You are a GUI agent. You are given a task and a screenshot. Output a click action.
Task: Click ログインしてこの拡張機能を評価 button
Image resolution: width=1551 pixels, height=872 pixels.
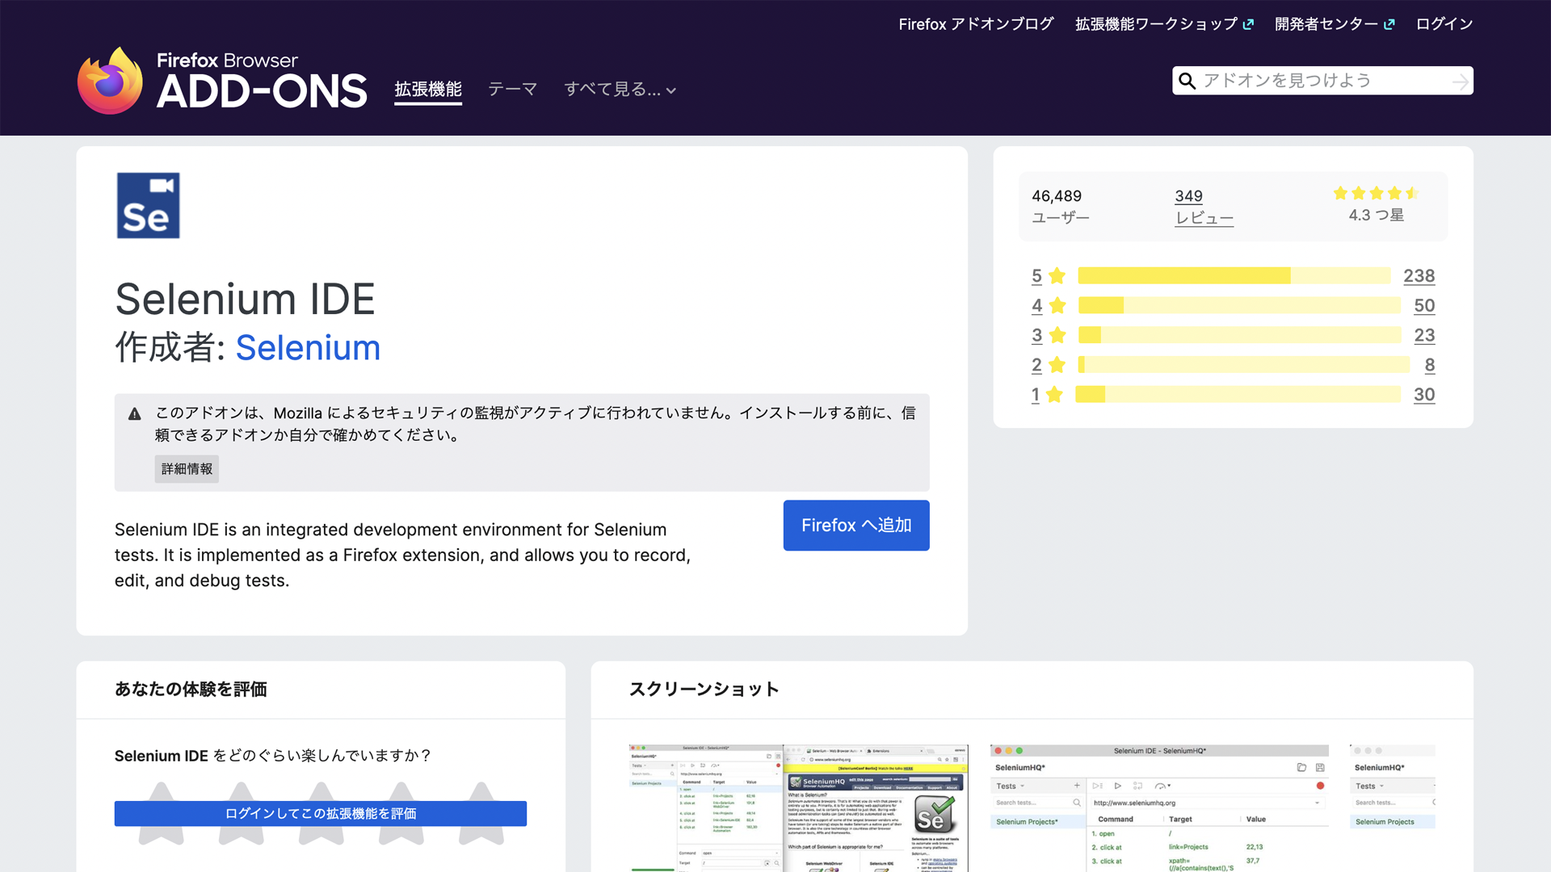(321, 813)
